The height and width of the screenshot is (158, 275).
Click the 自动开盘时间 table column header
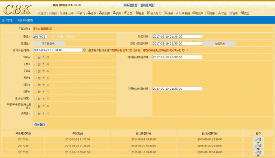[143, 133]
